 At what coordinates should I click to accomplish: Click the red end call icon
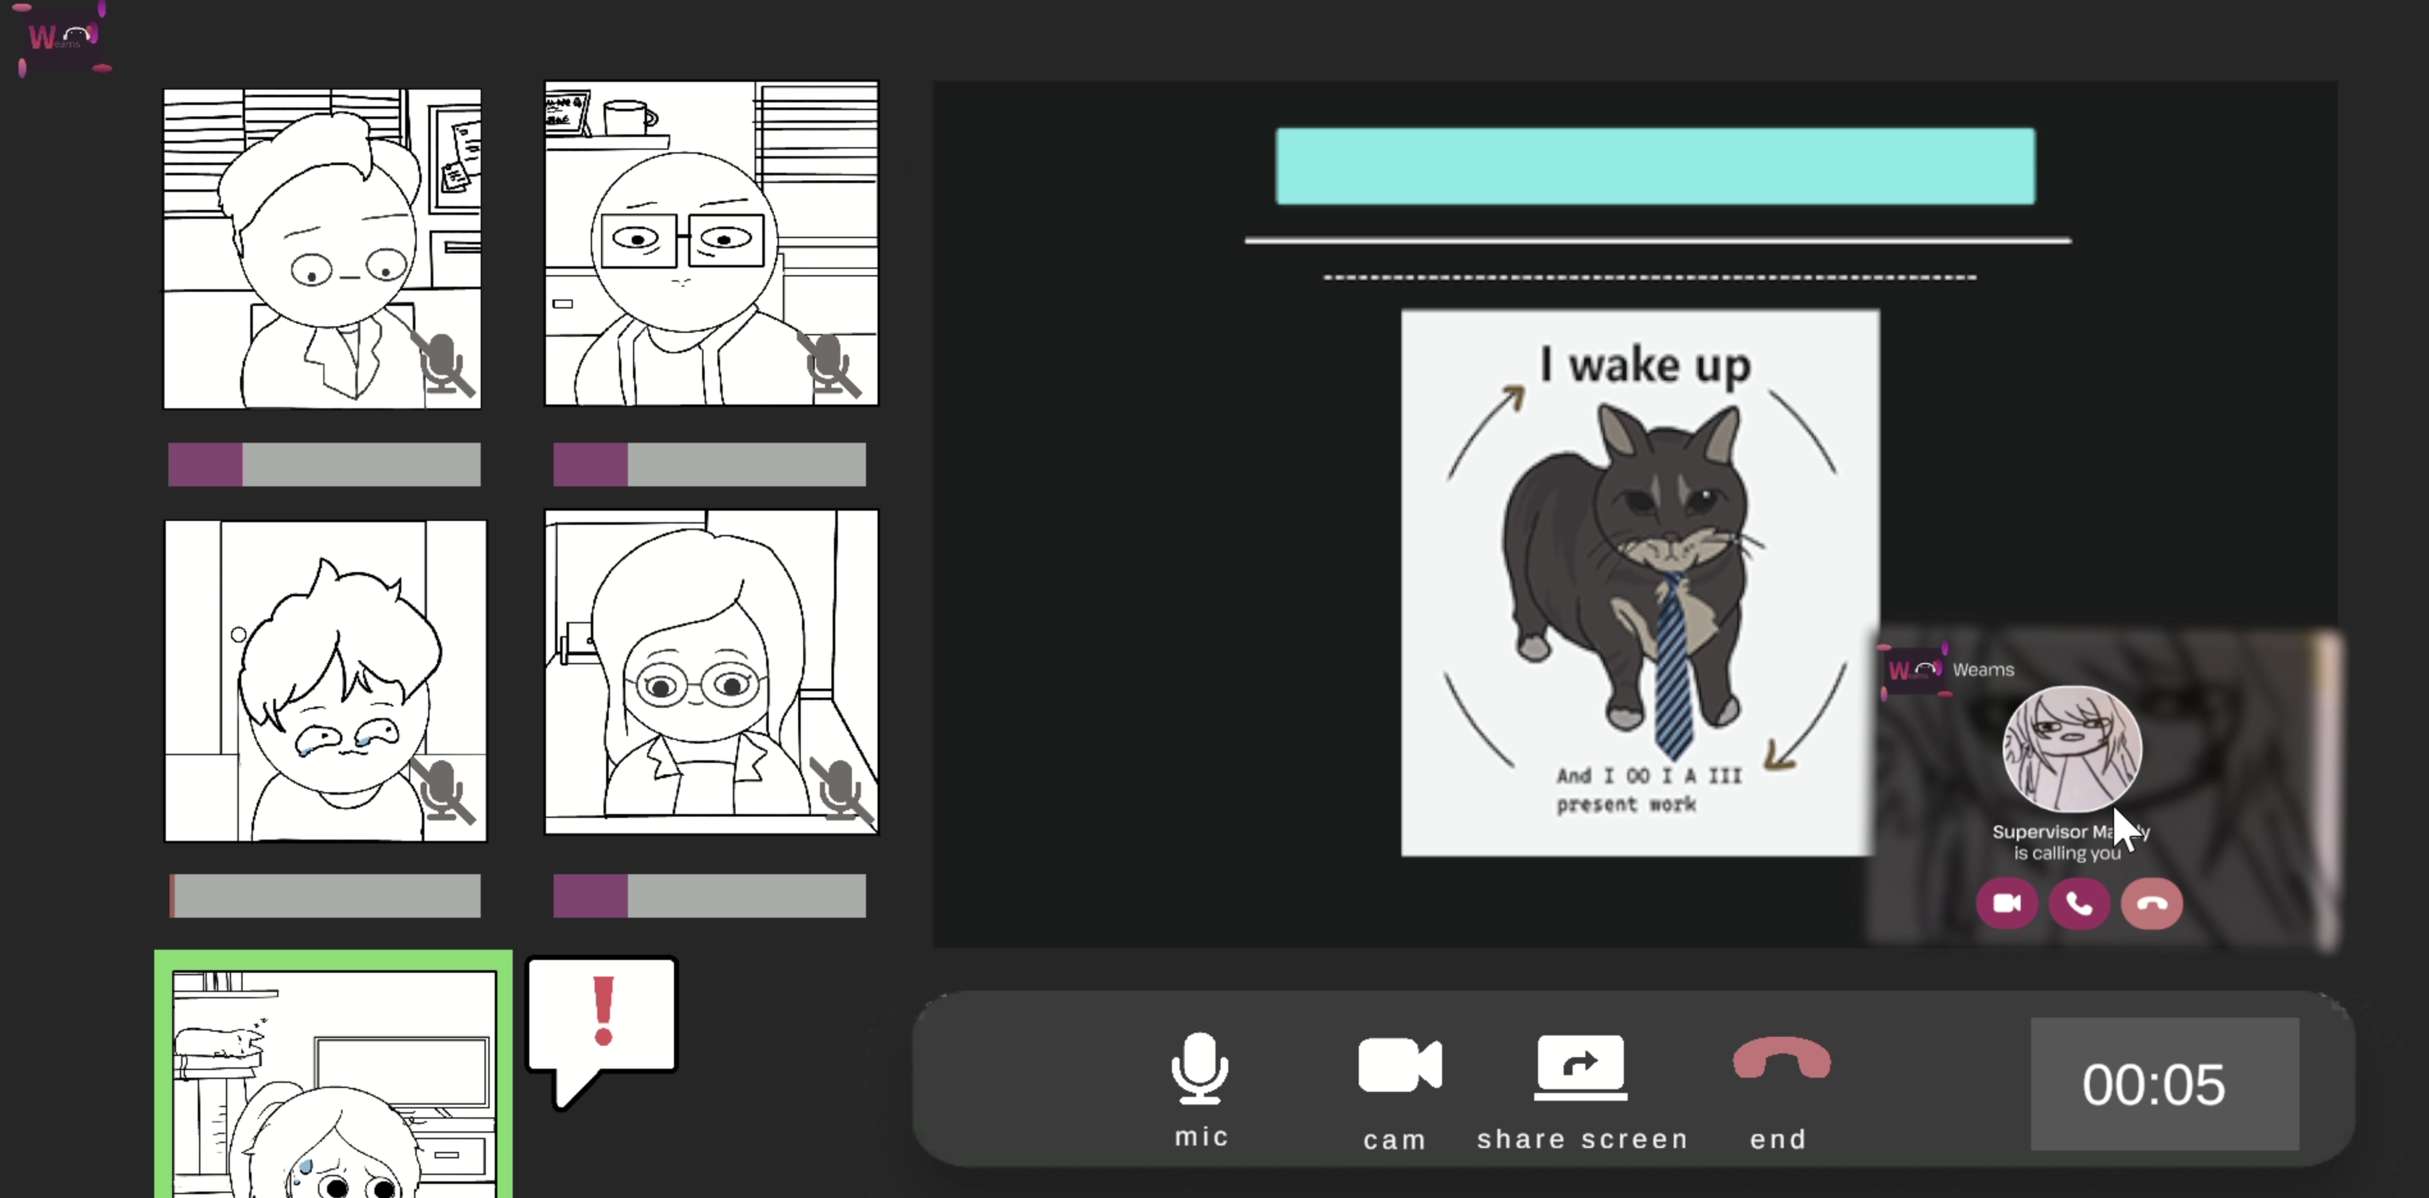pos(1781,1058)
